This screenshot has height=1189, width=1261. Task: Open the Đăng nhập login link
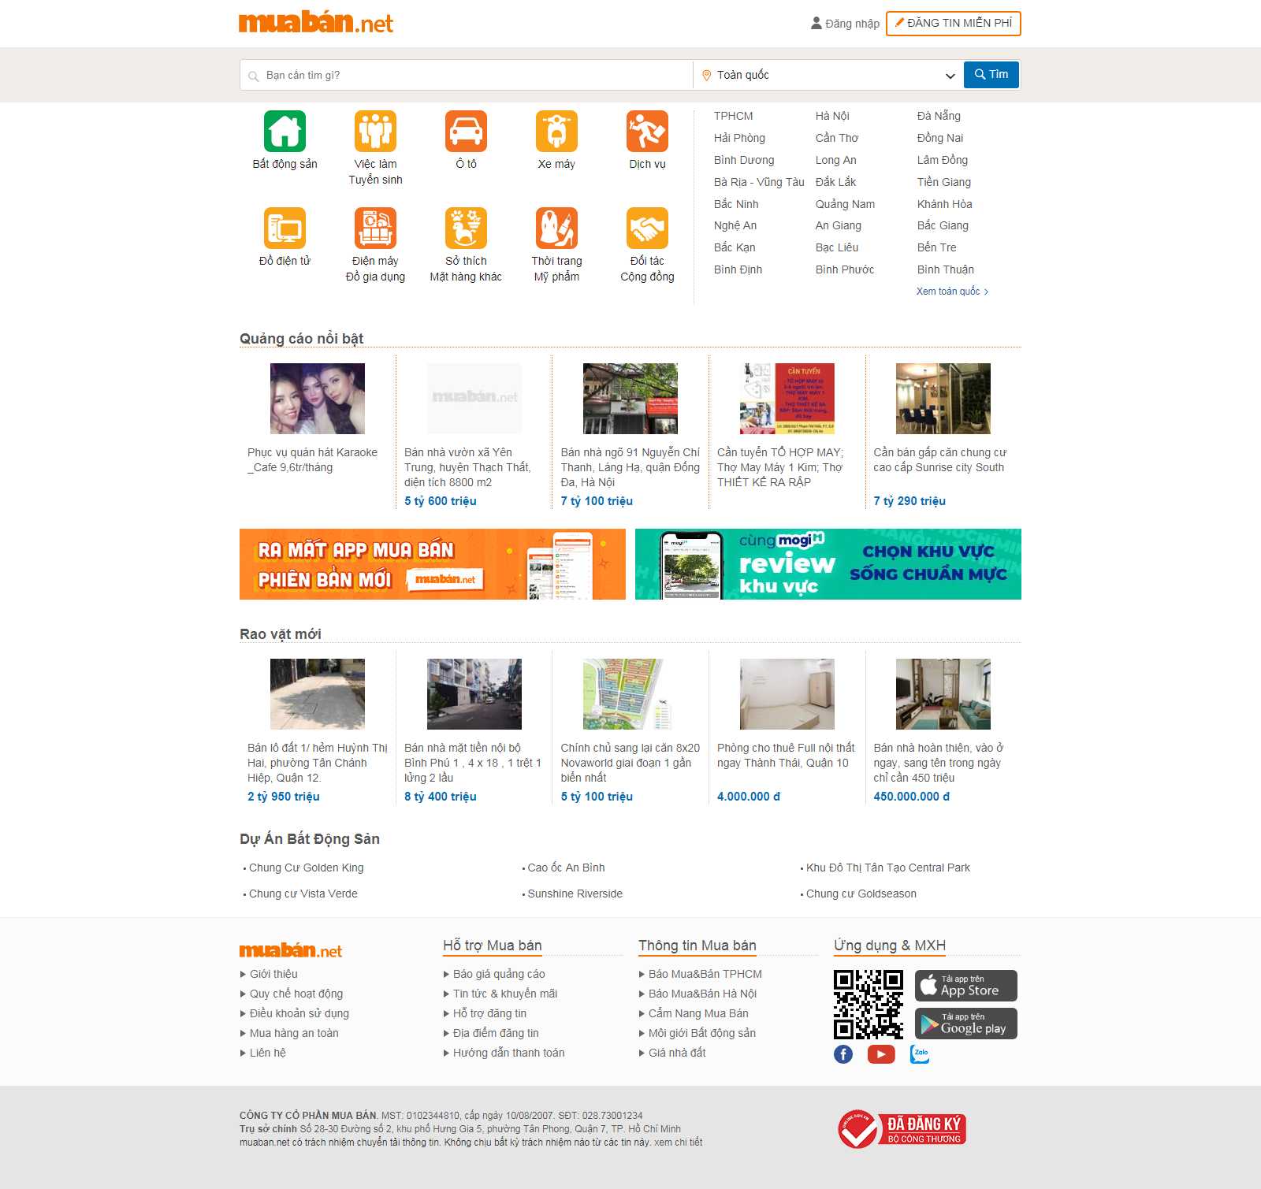click(845, 24)
